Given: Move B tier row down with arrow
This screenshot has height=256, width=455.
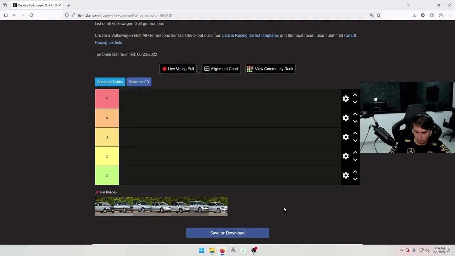Looking at the screenshot, I should click(355, 140).
